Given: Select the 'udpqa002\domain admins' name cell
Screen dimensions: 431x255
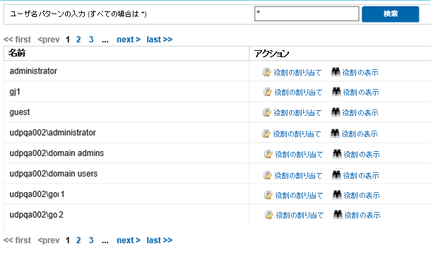Looking at the screenshot, I should (x=126, y=153).
